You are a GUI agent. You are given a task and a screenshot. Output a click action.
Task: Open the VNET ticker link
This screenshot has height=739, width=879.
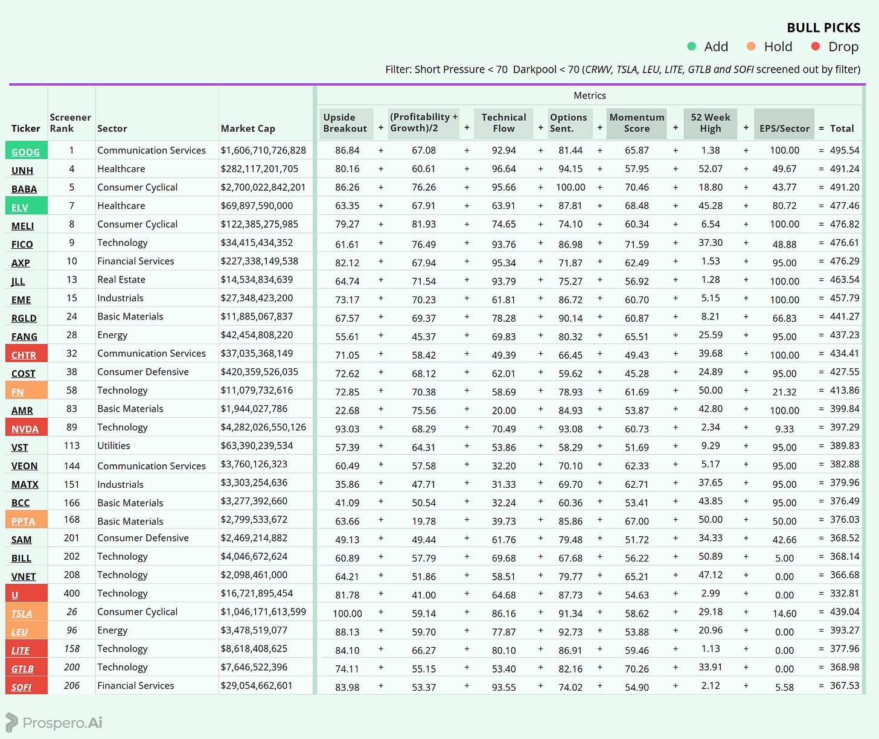(24, 577)
